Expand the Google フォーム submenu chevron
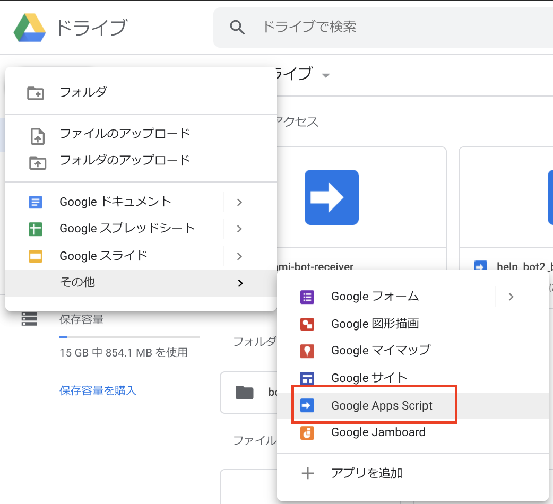Screen dimensions: 553x504 (x=511, y=297)
